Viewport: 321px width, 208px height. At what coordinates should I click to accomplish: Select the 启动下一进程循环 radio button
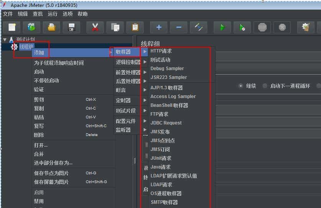click(x=265, y=86)
